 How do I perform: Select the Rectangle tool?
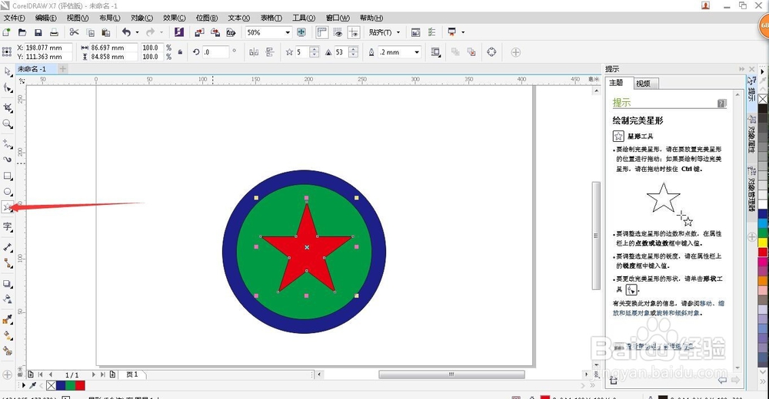(8, 176)
